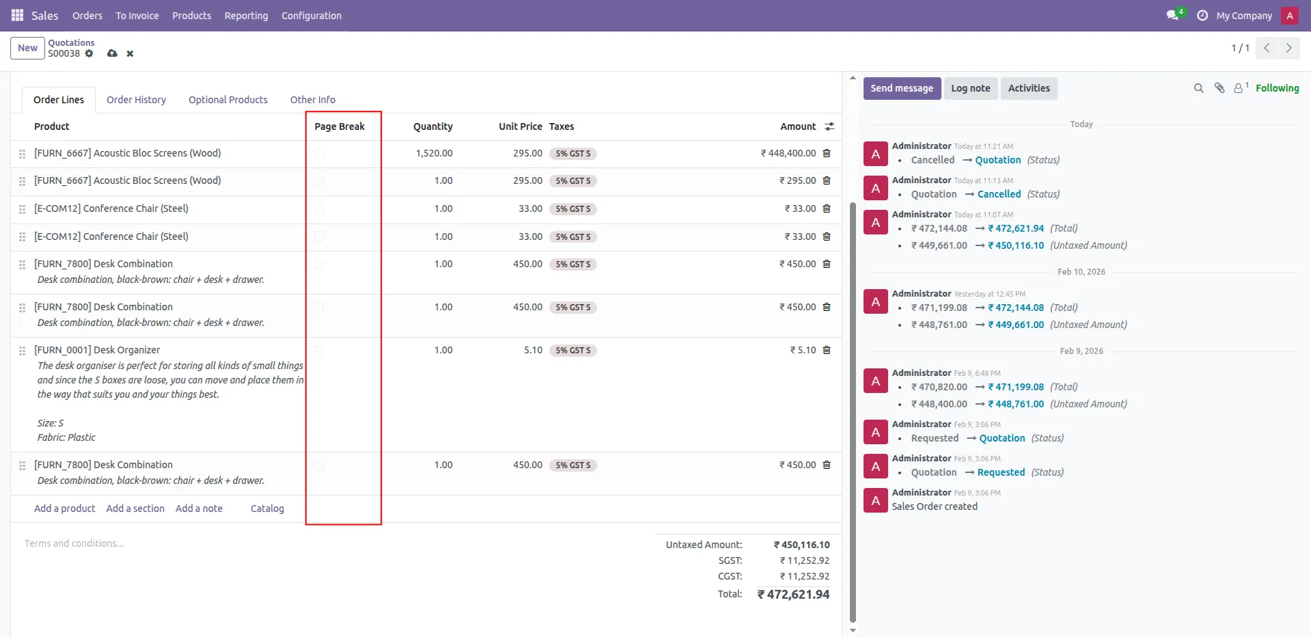Image resolution: width=1311 pixels, height=637 pixels.
Task: Click the paperclip attachments icon
Action: tap(1219, 88)
